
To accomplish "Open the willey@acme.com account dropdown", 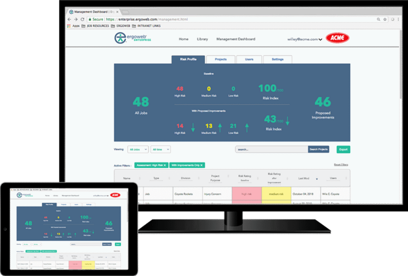I will point(305,39).
